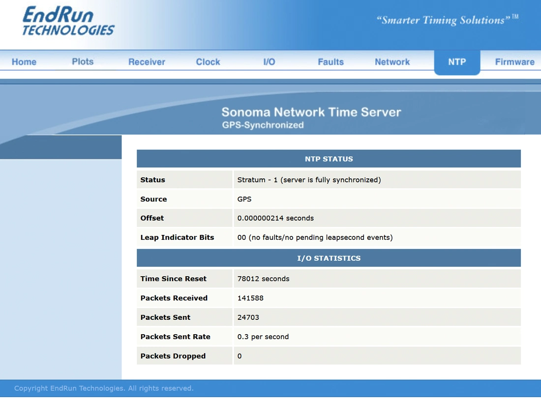Click the I/O STATISTICS section header
The width and height of the screenshot is (541, 399).
[x=329, y=258]
